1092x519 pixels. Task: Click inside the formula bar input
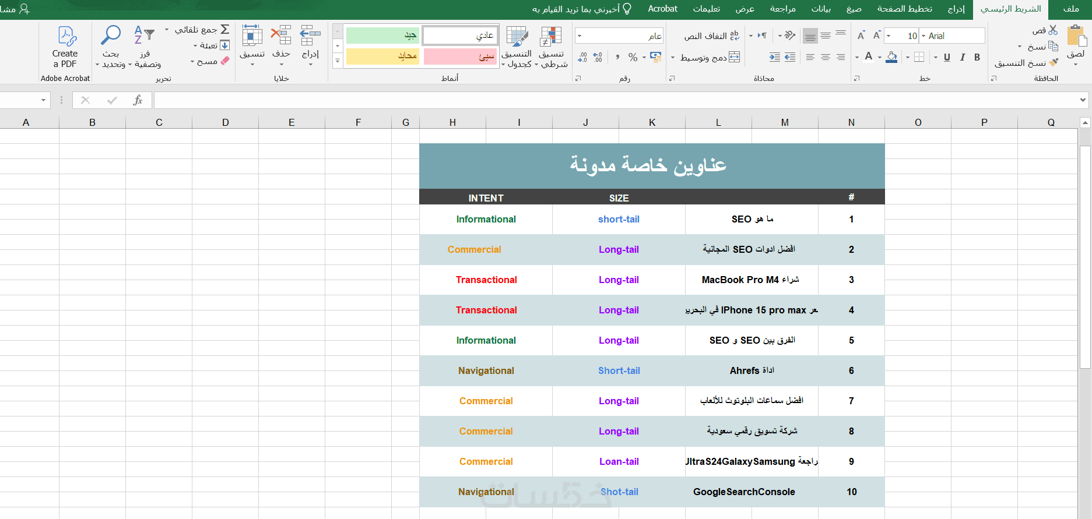[615, 100]
